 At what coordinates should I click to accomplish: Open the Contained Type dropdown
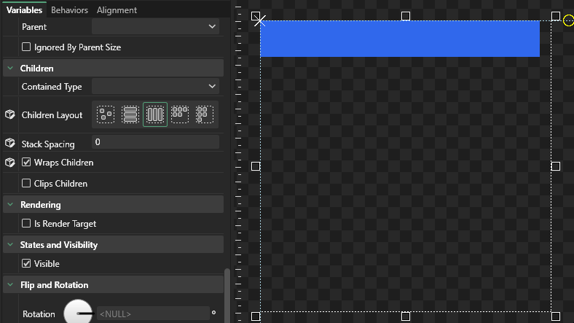pos(155,87)
